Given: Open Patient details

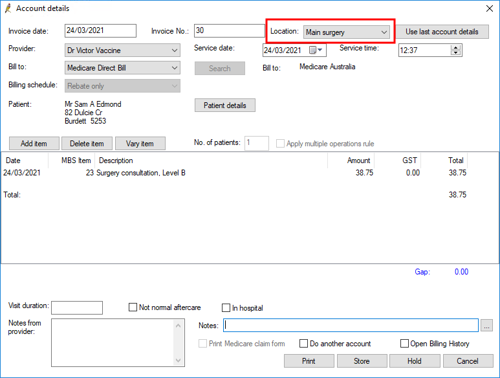Looking at the screenshot, I should pyautogui.click(x=224, y=106).
